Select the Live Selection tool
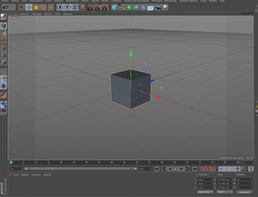This screenshot has height=197, width=258. 22,7
